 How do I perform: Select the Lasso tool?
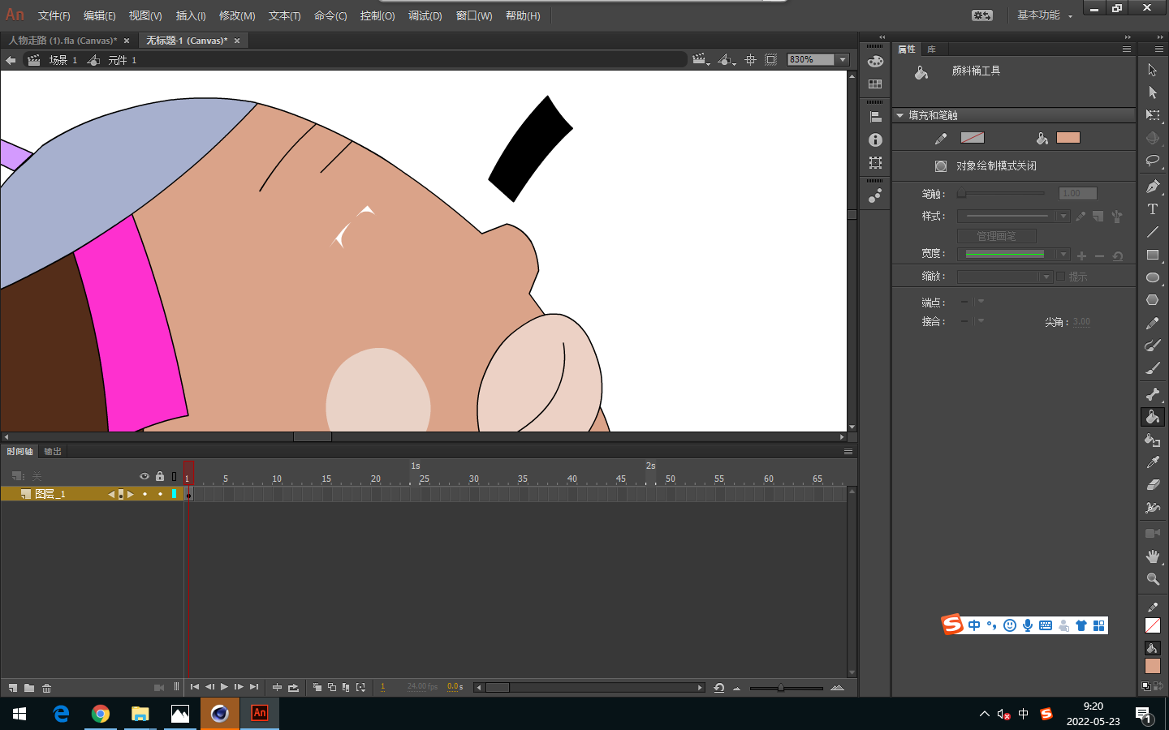1153,161
